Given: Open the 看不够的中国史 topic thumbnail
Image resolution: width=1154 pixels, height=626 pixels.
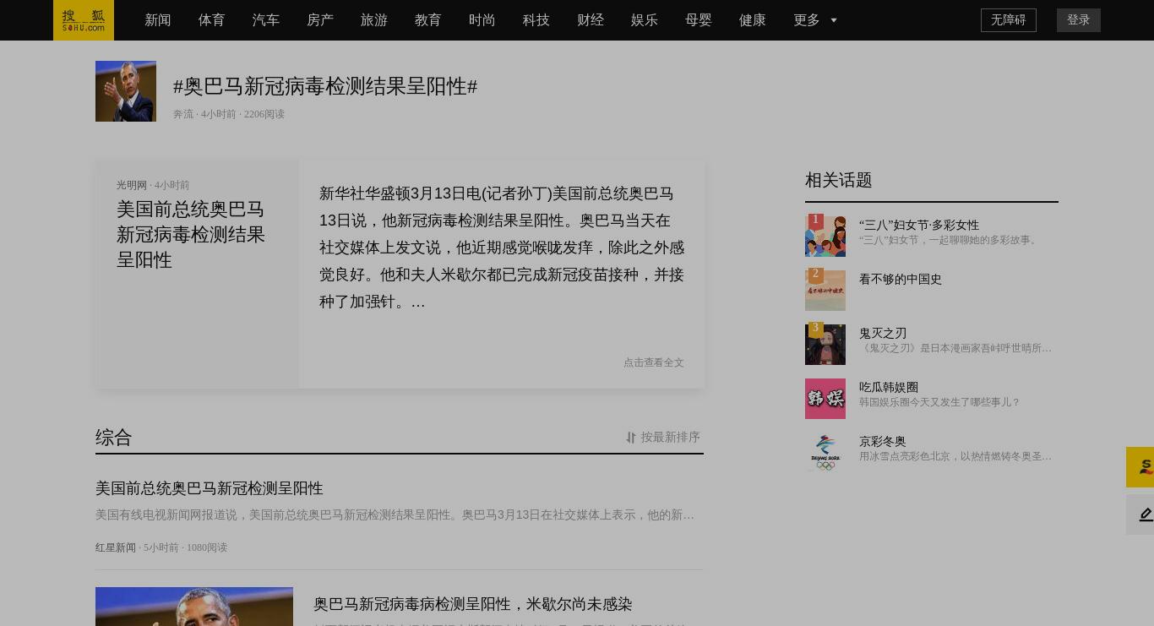Looking at the screenshot, I should [x=825, y=289].
